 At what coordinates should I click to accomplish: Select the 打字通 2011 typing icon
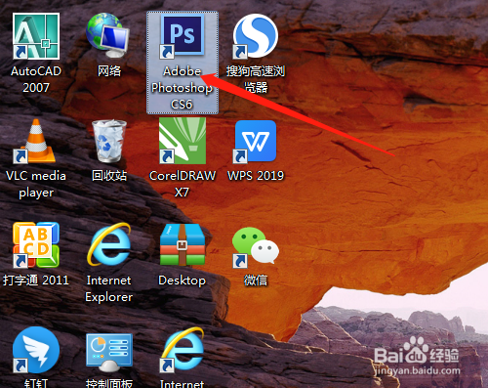[36, 245]
